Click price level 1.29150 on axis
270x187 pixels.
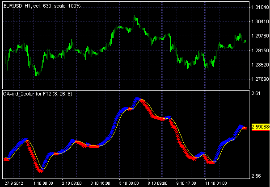(x=260, y=50)
